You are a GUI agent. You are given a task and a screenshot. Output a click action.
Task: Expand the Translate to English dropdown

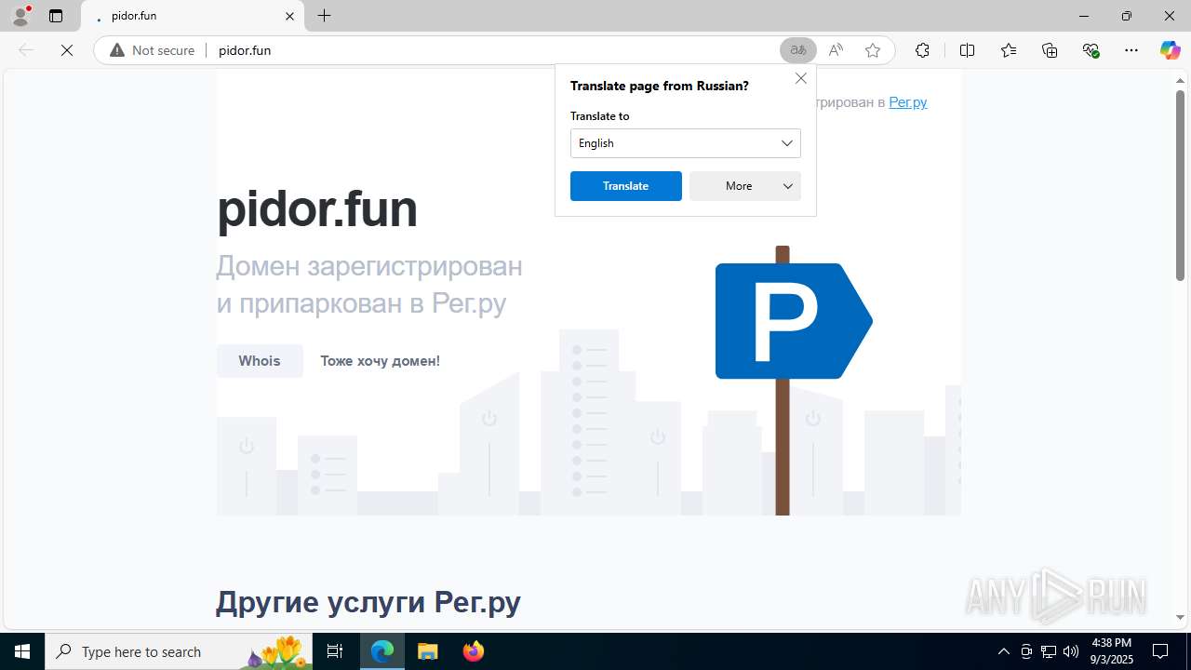(x=685, y=143)
